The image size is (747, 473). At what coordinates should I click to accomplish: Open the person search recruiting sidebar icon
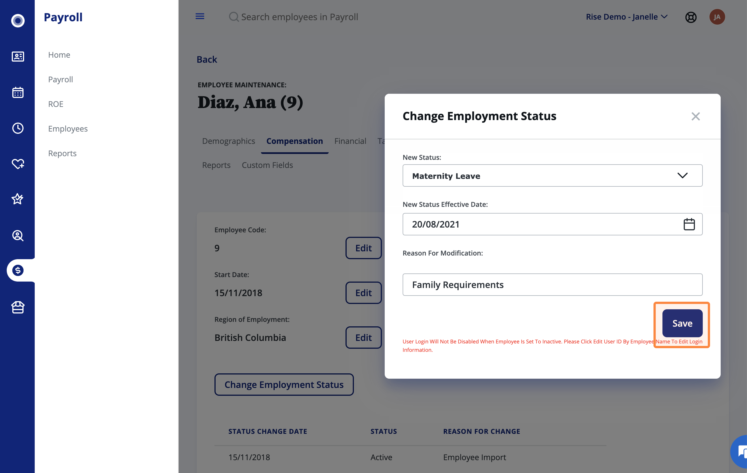tap(18, 235)
